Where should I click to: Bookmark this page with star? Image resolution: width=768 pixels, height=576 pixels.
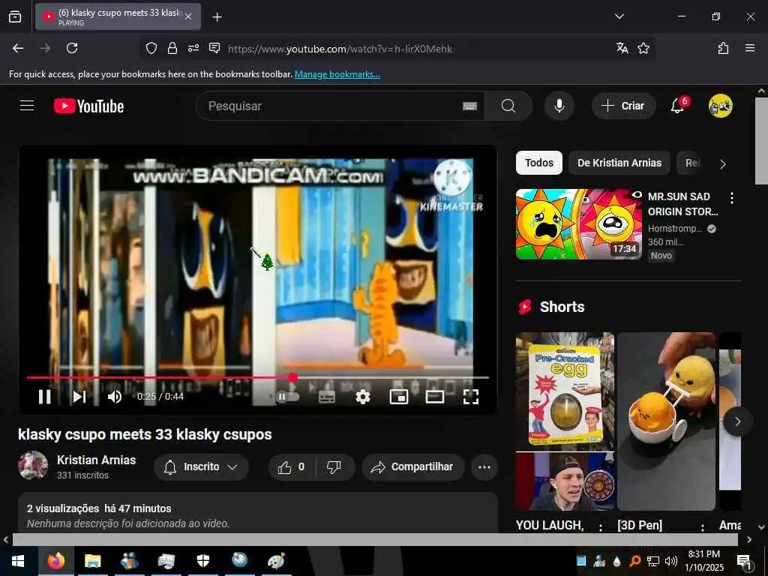(643, 48)
